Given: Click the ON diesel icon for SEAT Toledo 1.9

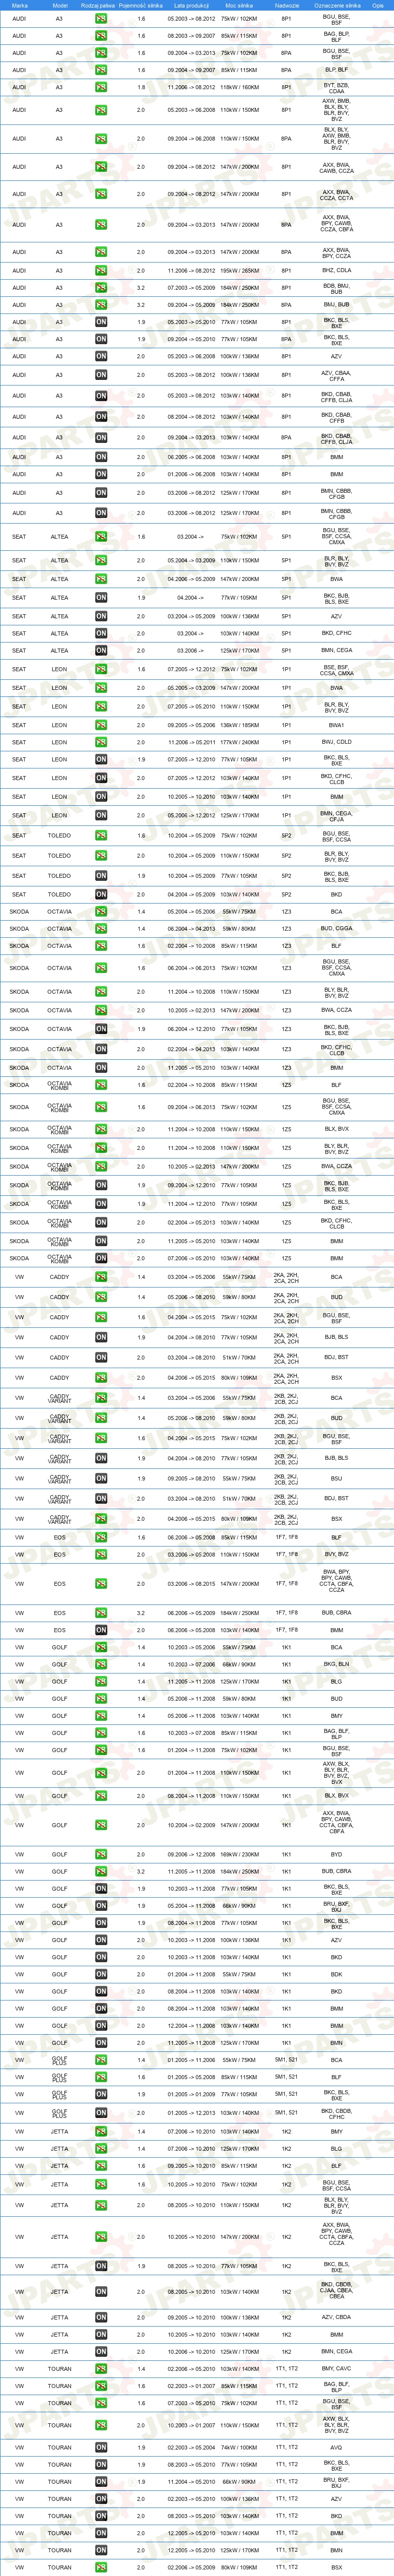Looking at the screenshot, I should tap(101, 875).
